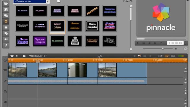Click the green audio level meter

181,56
